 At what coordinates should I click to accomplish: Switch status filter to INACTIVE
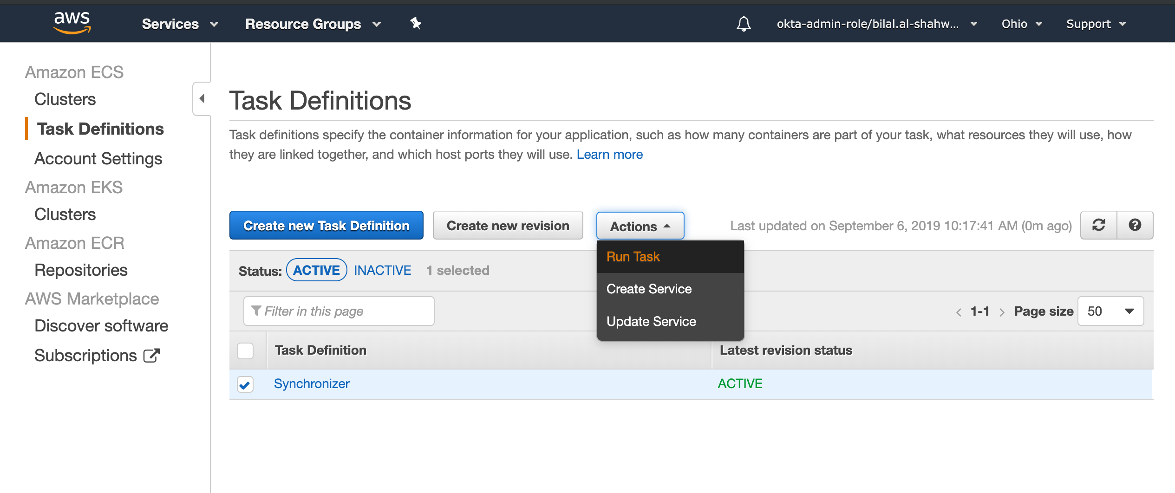(x=382, y=270)
